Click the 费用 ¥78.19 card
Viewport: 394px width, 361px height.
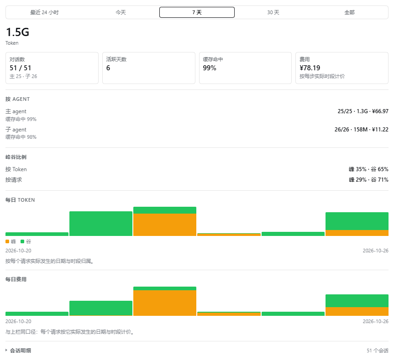(342, 68)
